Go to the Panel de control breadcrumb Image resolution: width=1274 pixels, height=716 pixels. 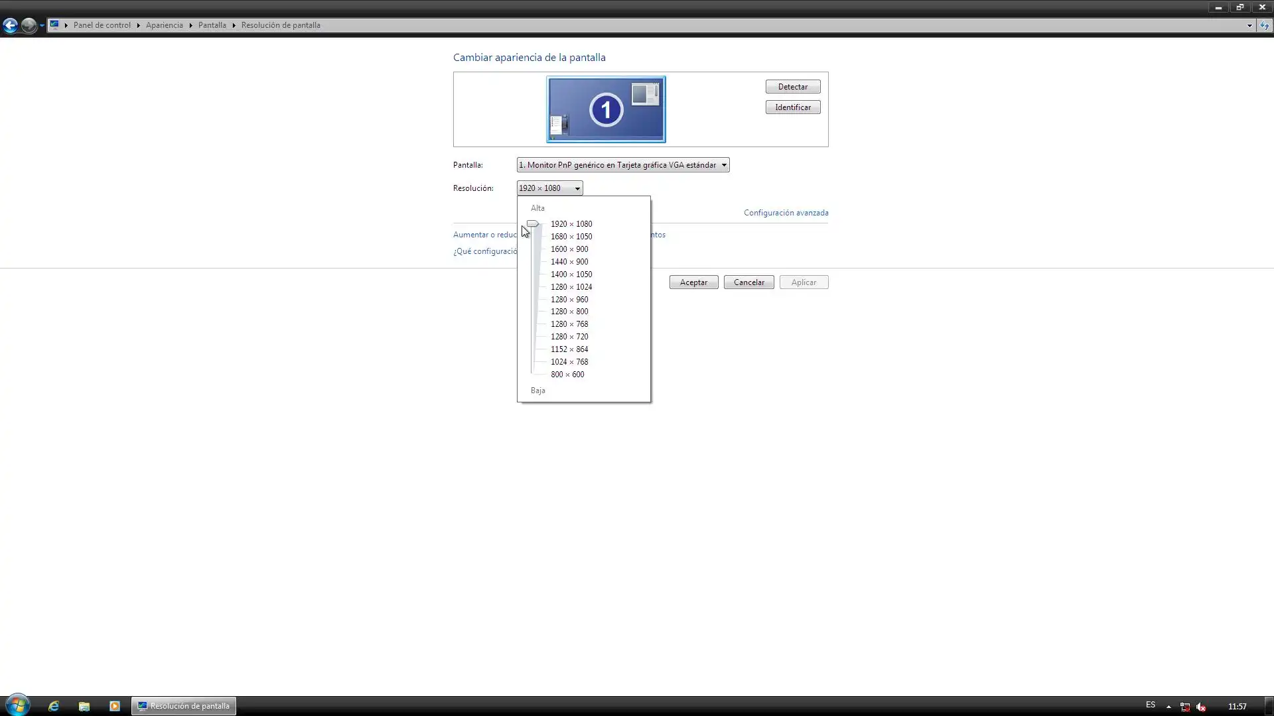(102, 25)
